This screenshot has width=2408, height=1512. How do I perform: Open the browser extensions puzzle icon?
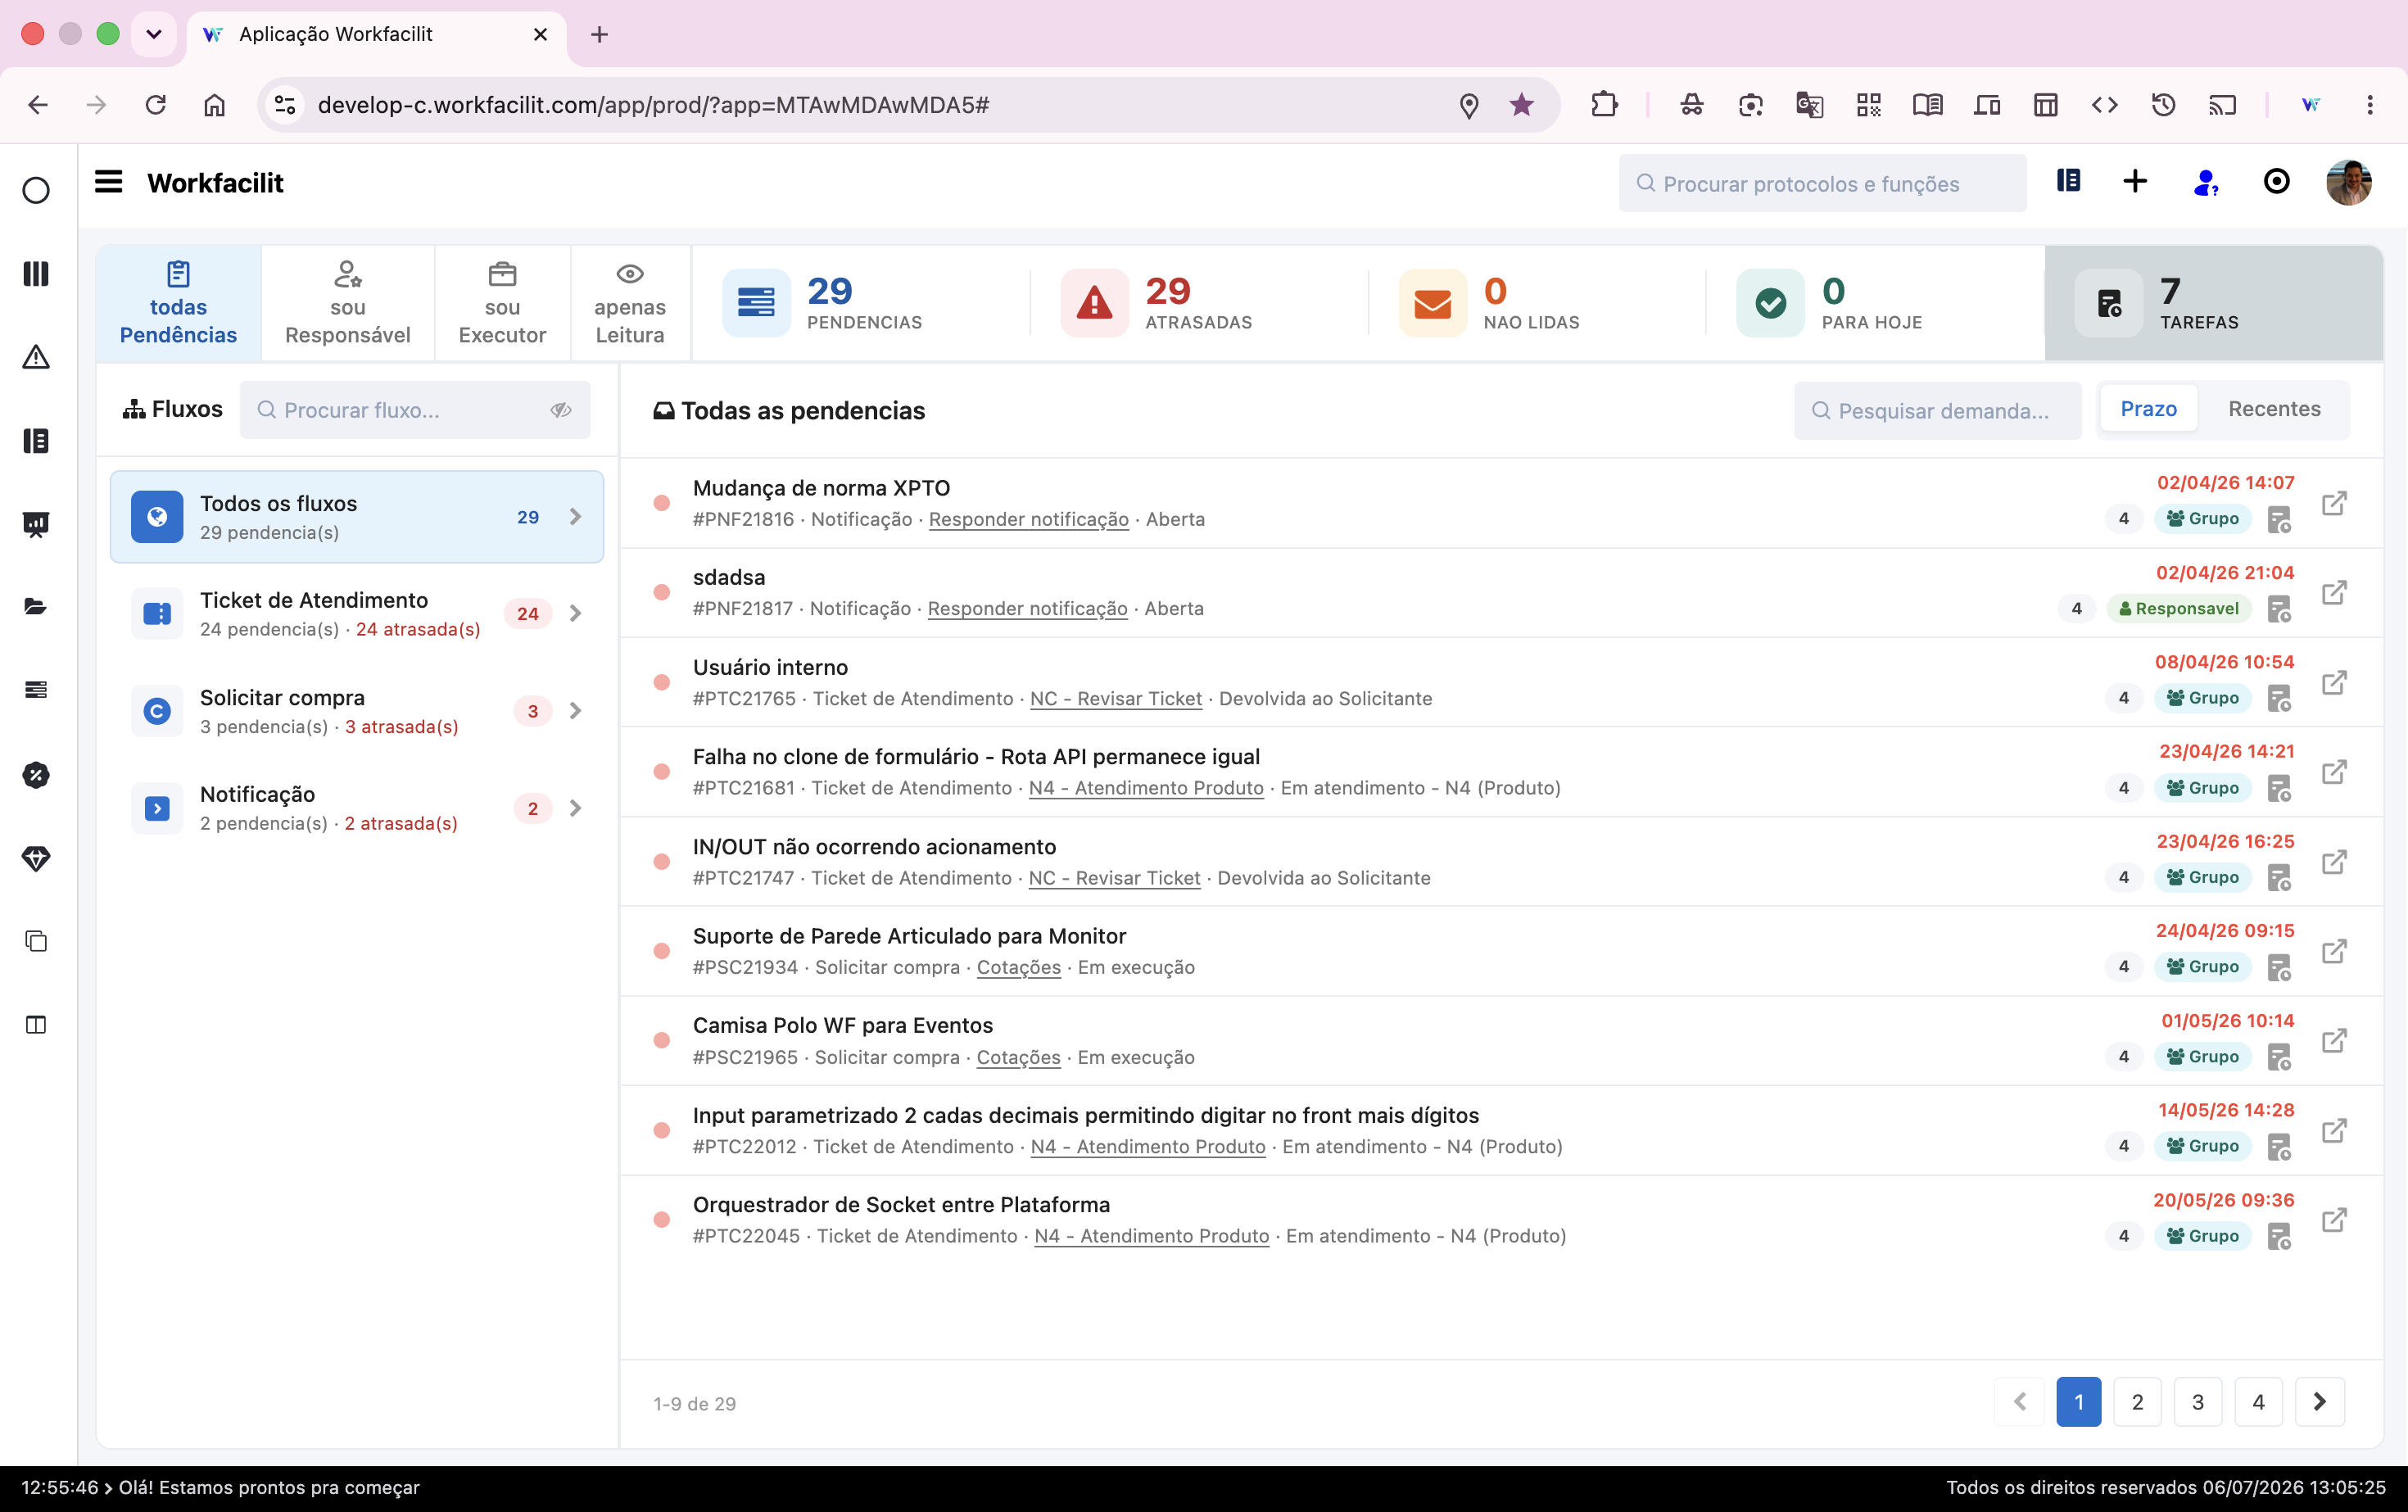pos(1604,105)
